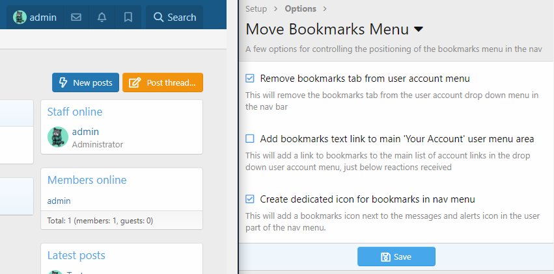Toggle Create dedicated icon for bookmarks

pos(250,199)
